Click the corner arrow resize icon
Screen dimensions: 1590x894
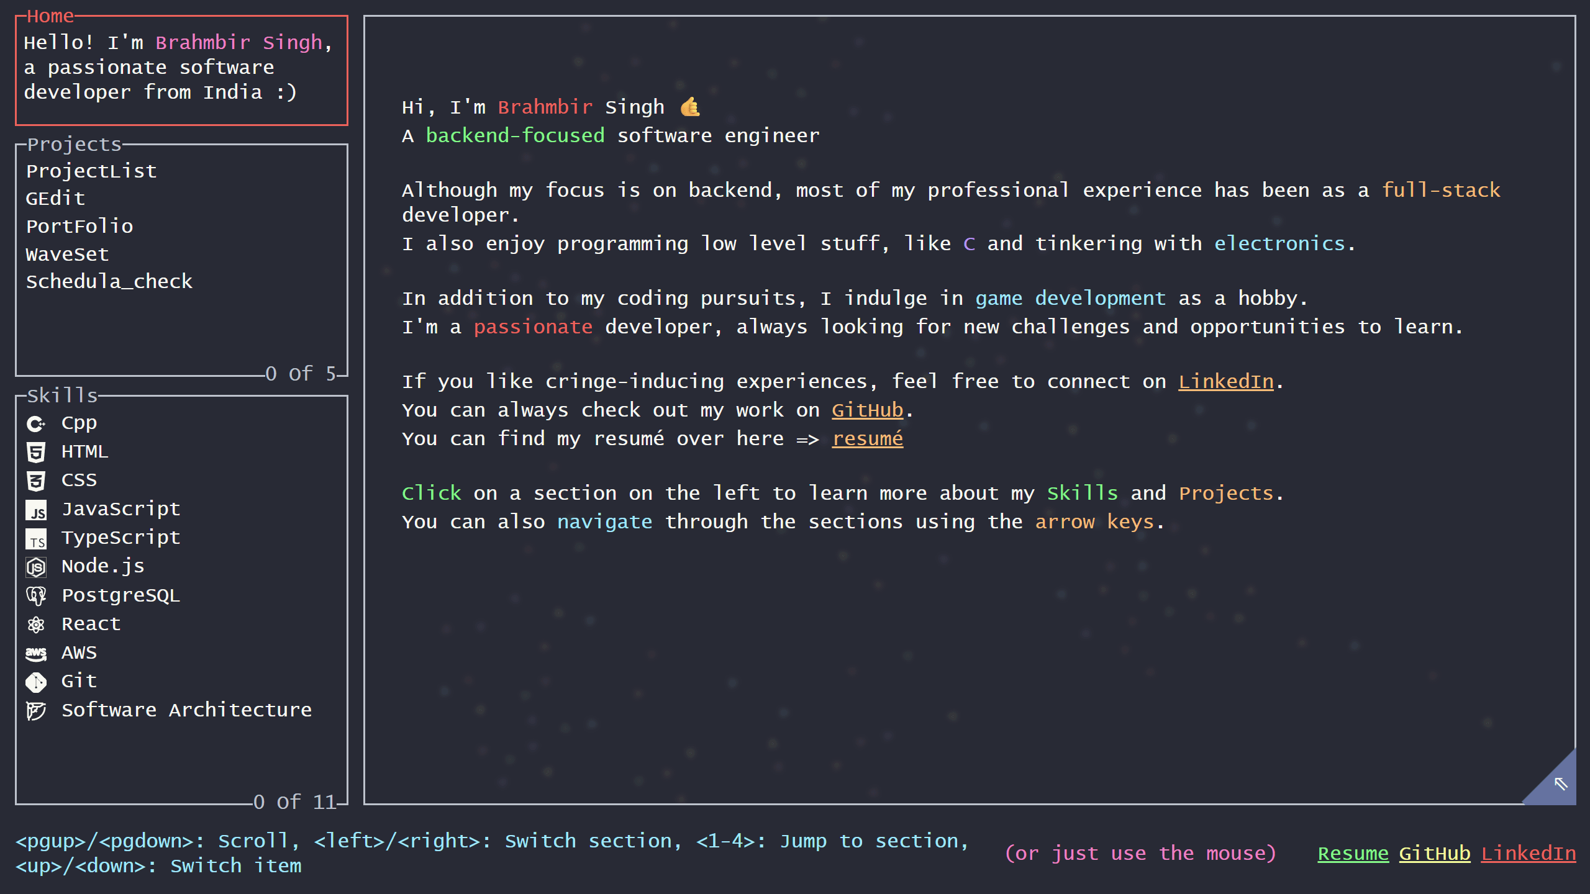click(x=1560, y=783)
